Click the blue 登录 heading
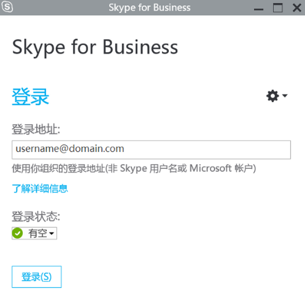Viewport: 305px width, 302px height. tap(30, 97)
